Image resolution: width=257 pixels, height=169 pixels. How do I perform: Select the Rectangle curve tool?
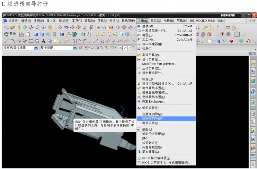click(x=31, y=41)
